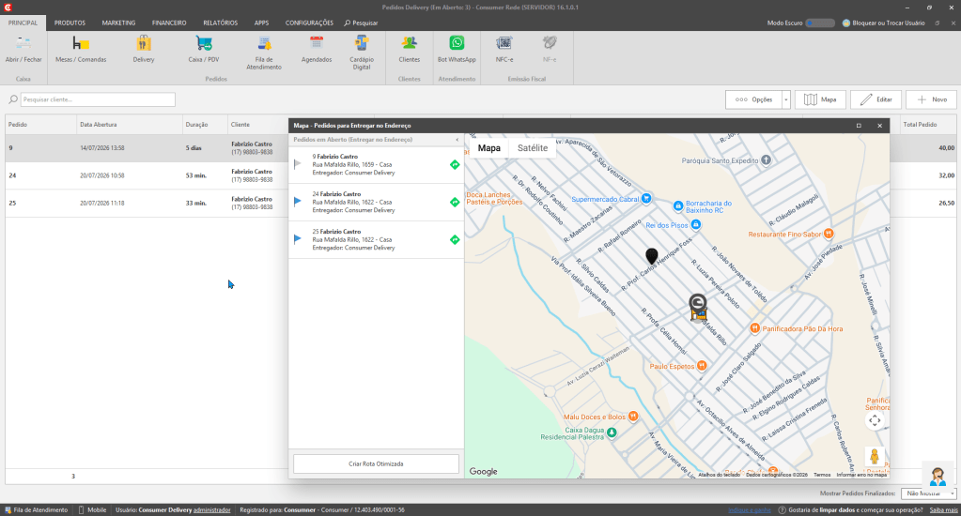Close the Mapa dialog window
Viewport: 961px width, 516px height.
pos(879,126)
